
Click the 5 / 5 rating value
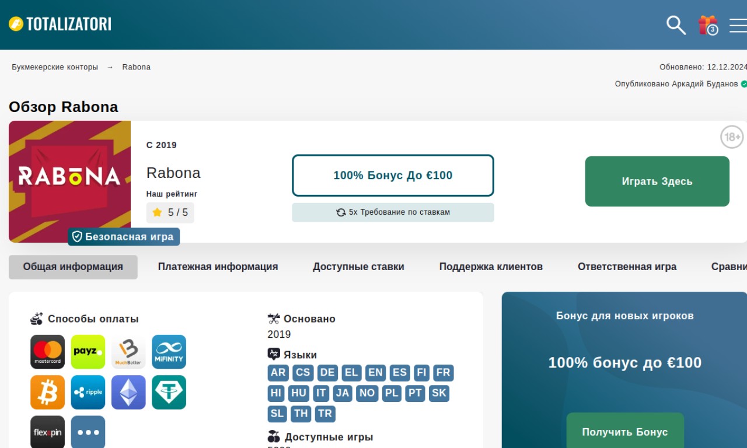pos(178,212)
